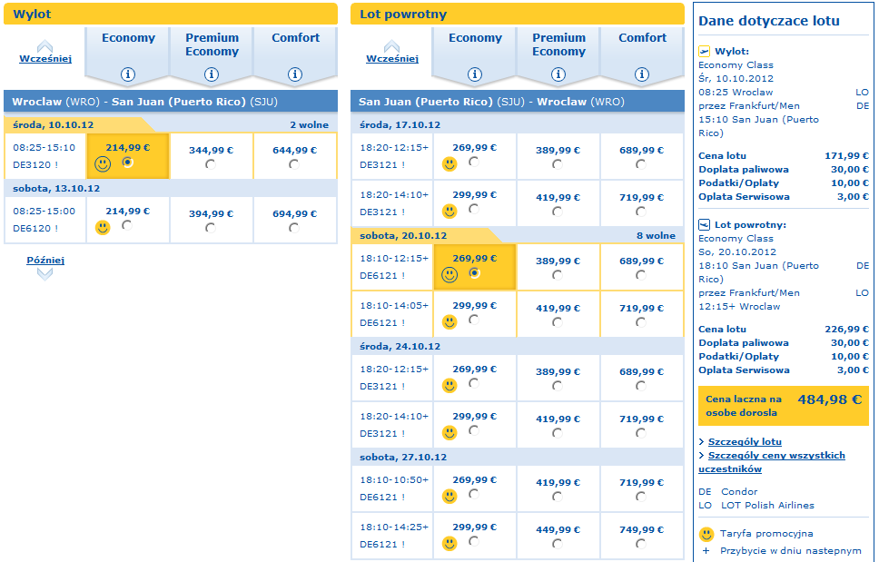The width and height of the screenshot is (879, 562).
Task: Show earlier return flights via Wcześniej
Action: click(x=391, y=53)
